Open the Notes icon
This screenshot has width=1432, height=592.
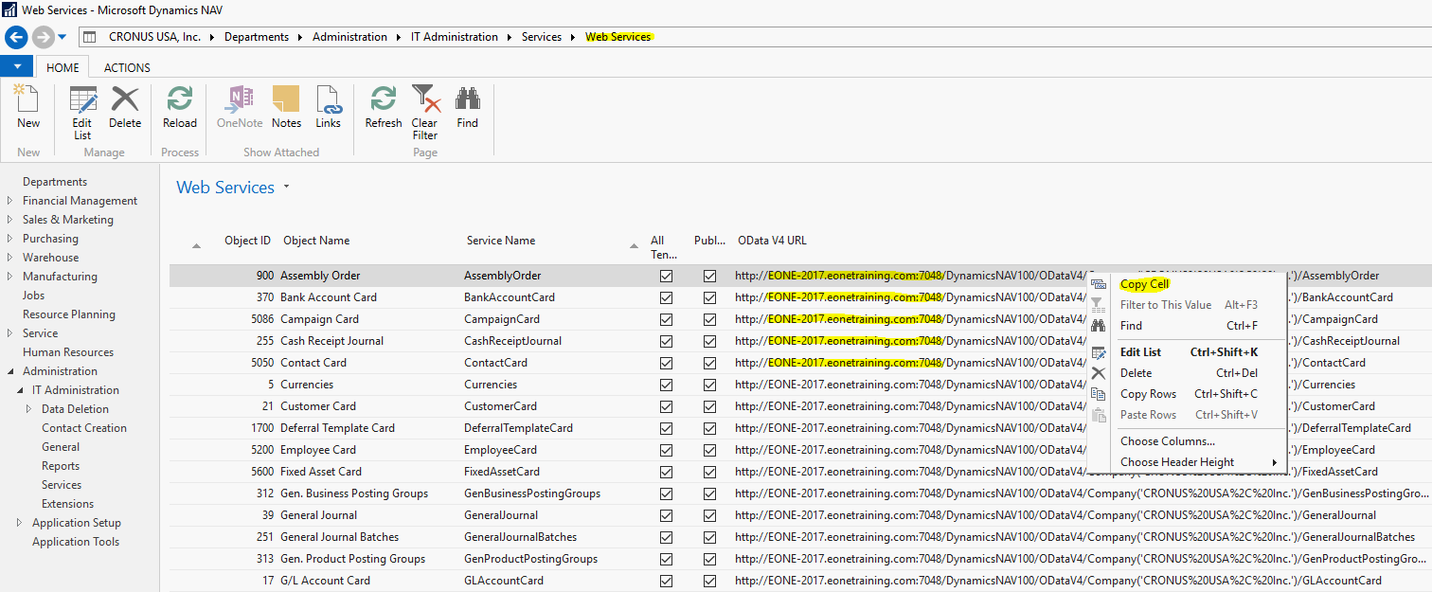click(286, 99)
